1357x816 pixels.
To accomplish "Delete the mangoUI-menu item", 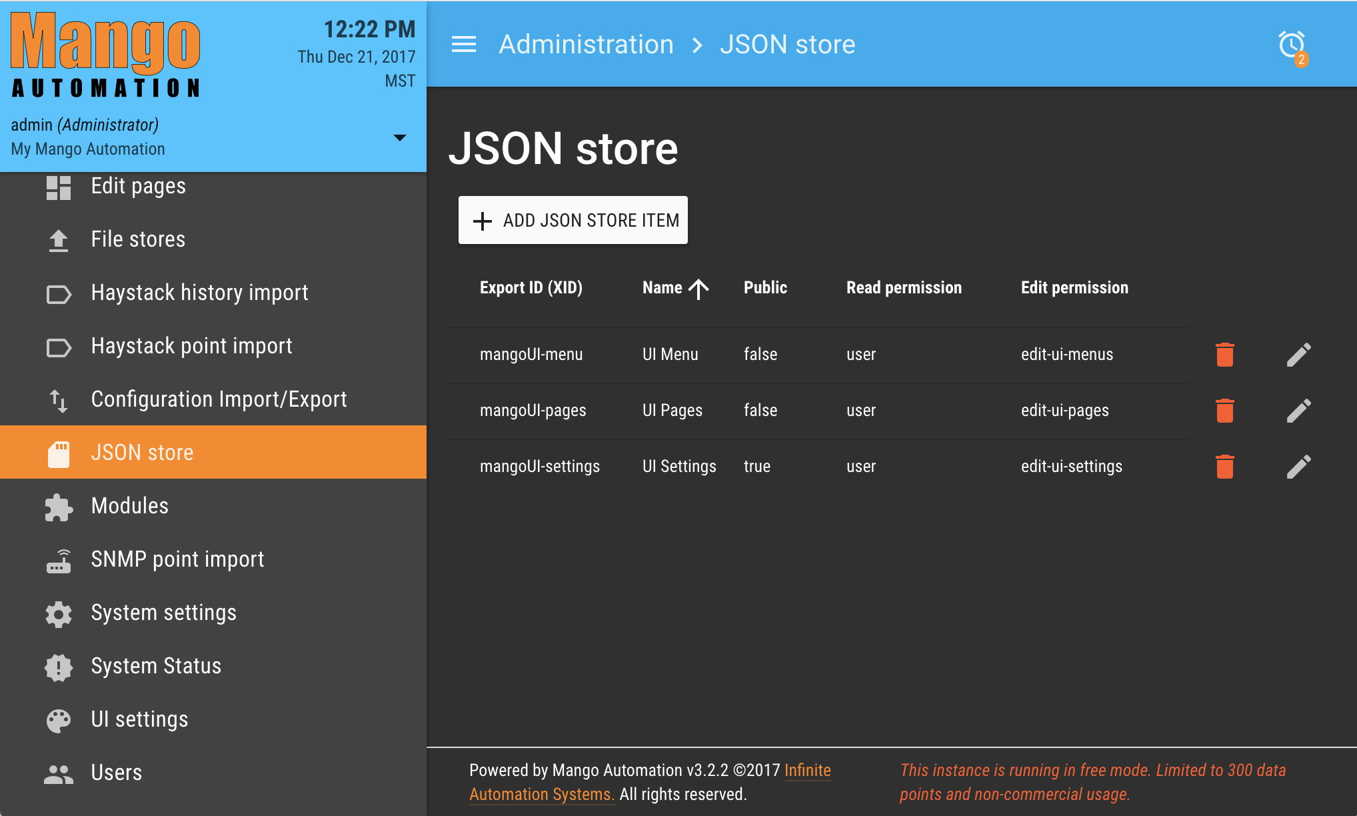I will tap(1224, 355).
